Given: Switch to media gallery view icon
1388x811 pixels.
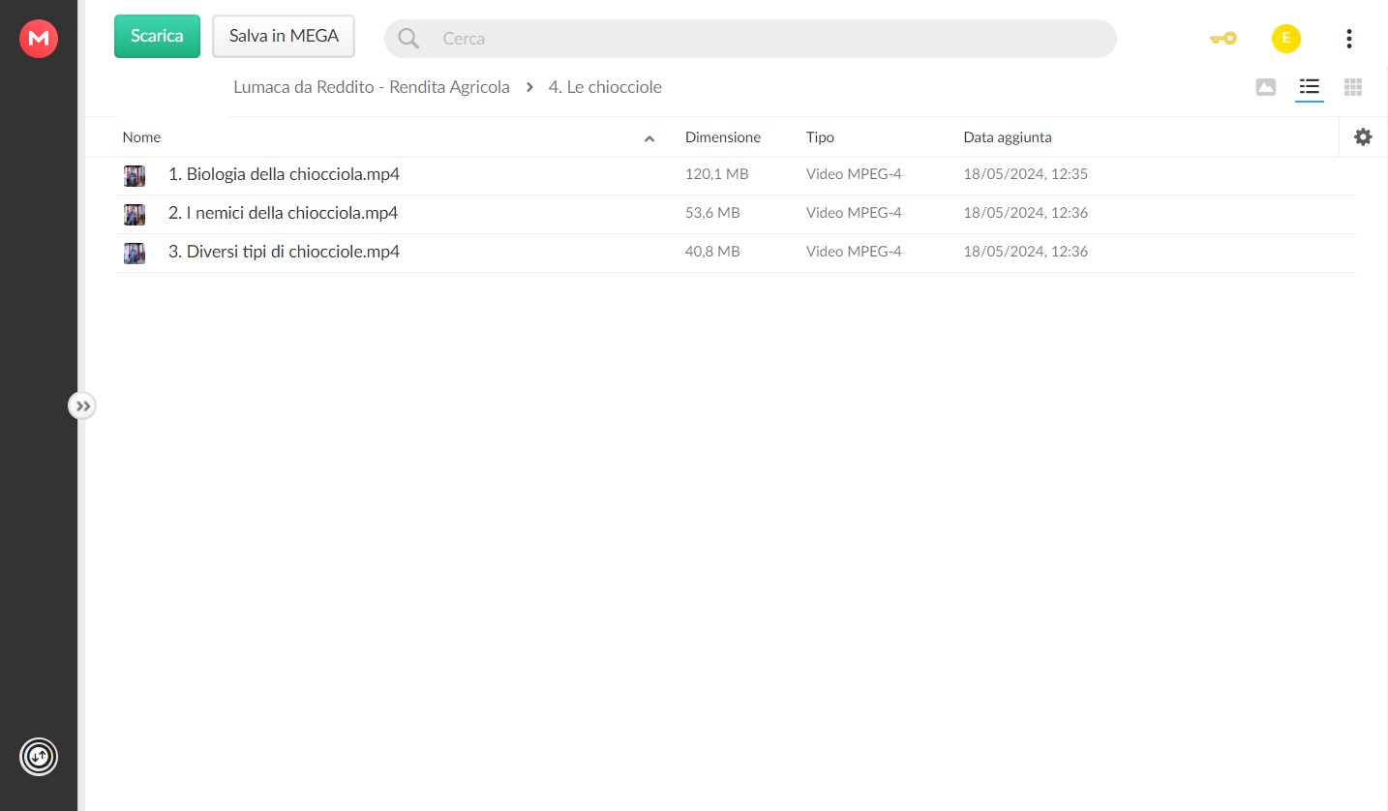Looking at the screenshot, I should pyautogui.click(x=1265, y=87).
